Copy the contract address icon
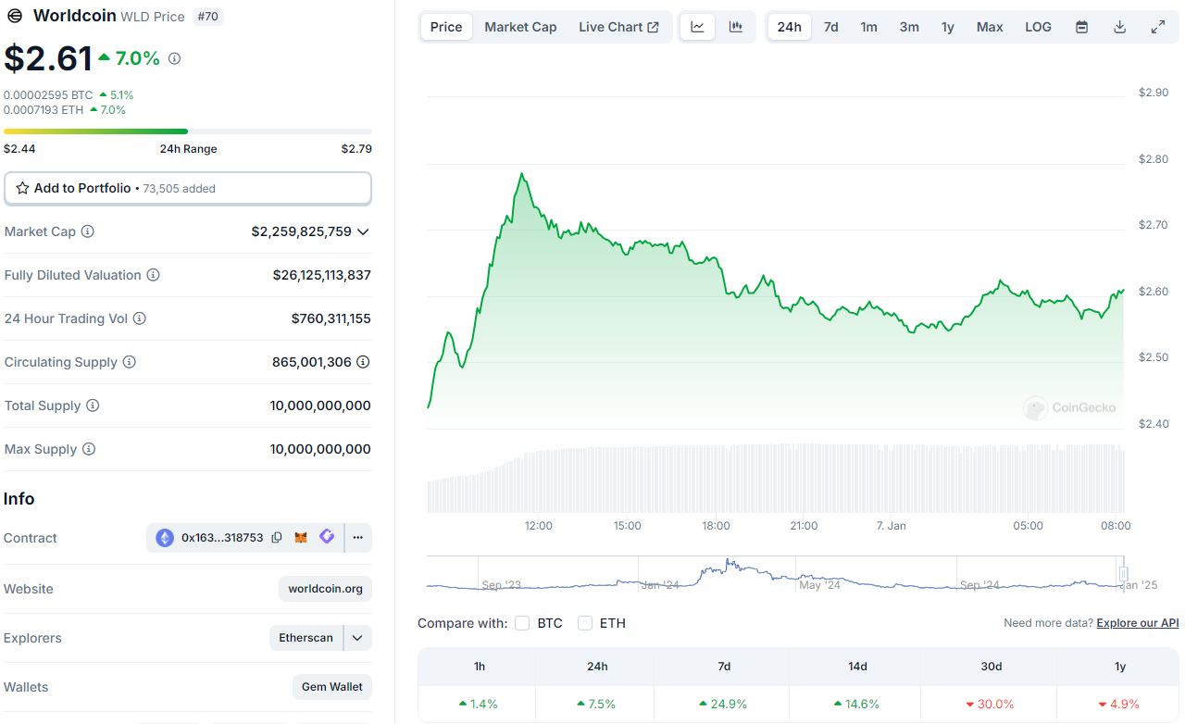 coord(277,538)
